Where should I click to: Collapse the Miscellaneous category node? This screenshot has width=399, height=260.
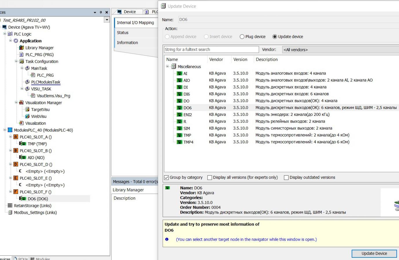point(167,66)
